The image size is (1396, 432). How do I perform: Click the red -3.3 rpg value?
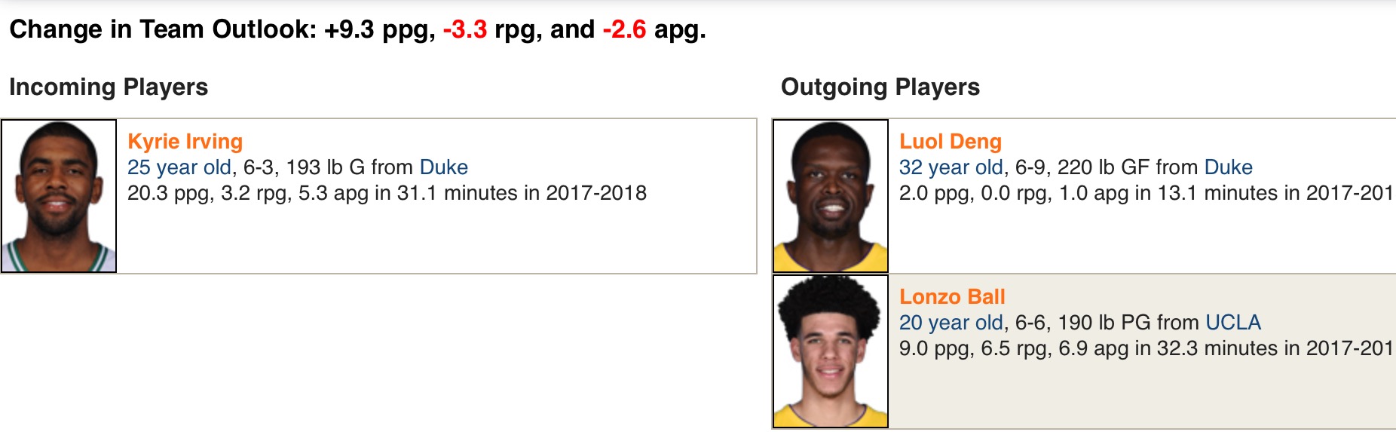pyautogui.click(x=465, y=29)
